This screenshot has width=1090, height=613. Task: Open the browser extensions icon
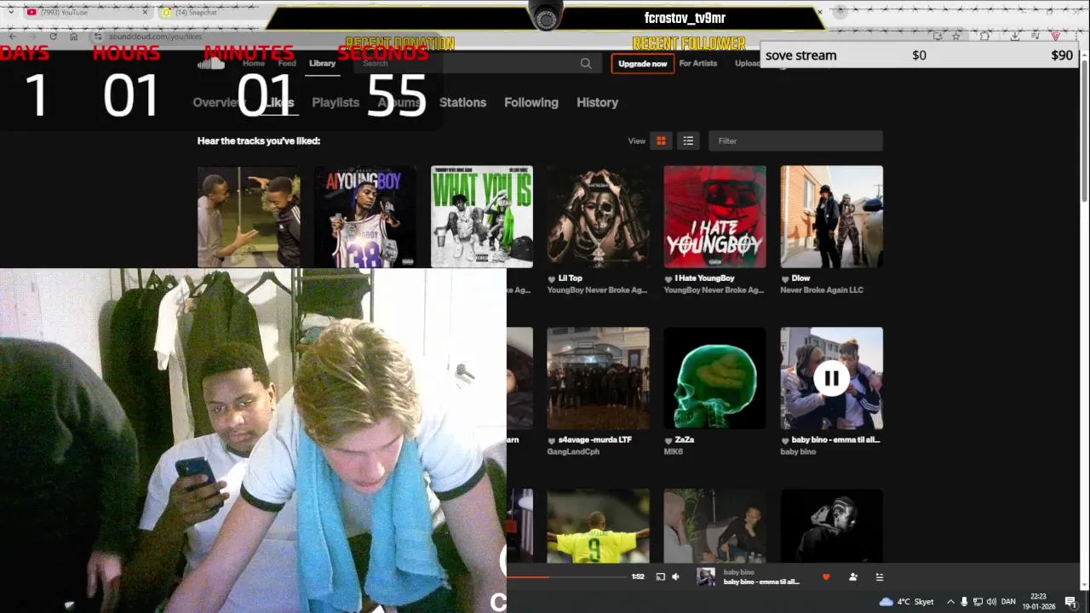pos(985,37)
